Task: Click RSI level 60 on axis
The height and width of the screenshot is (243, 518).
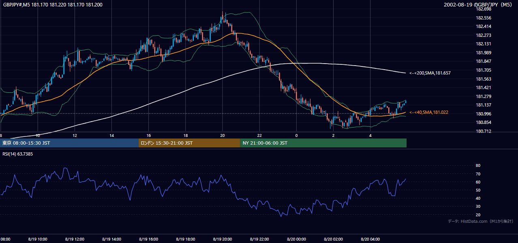Action: coord(478,182)
